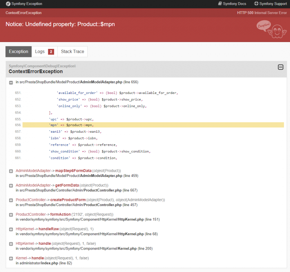Screen dimensions: 290x272
Task: Click the Symfony\Component\Debug\Exception\ namespace text
Action: pos(42,66)
